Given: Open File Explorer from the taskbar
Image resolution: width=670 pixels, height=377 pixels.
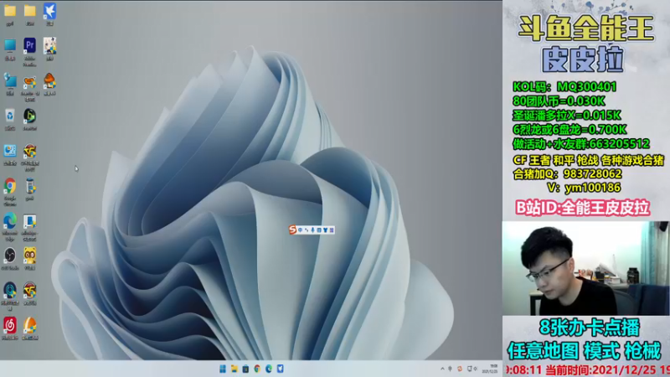Looking at the screenshot, I should click(234, 369).
